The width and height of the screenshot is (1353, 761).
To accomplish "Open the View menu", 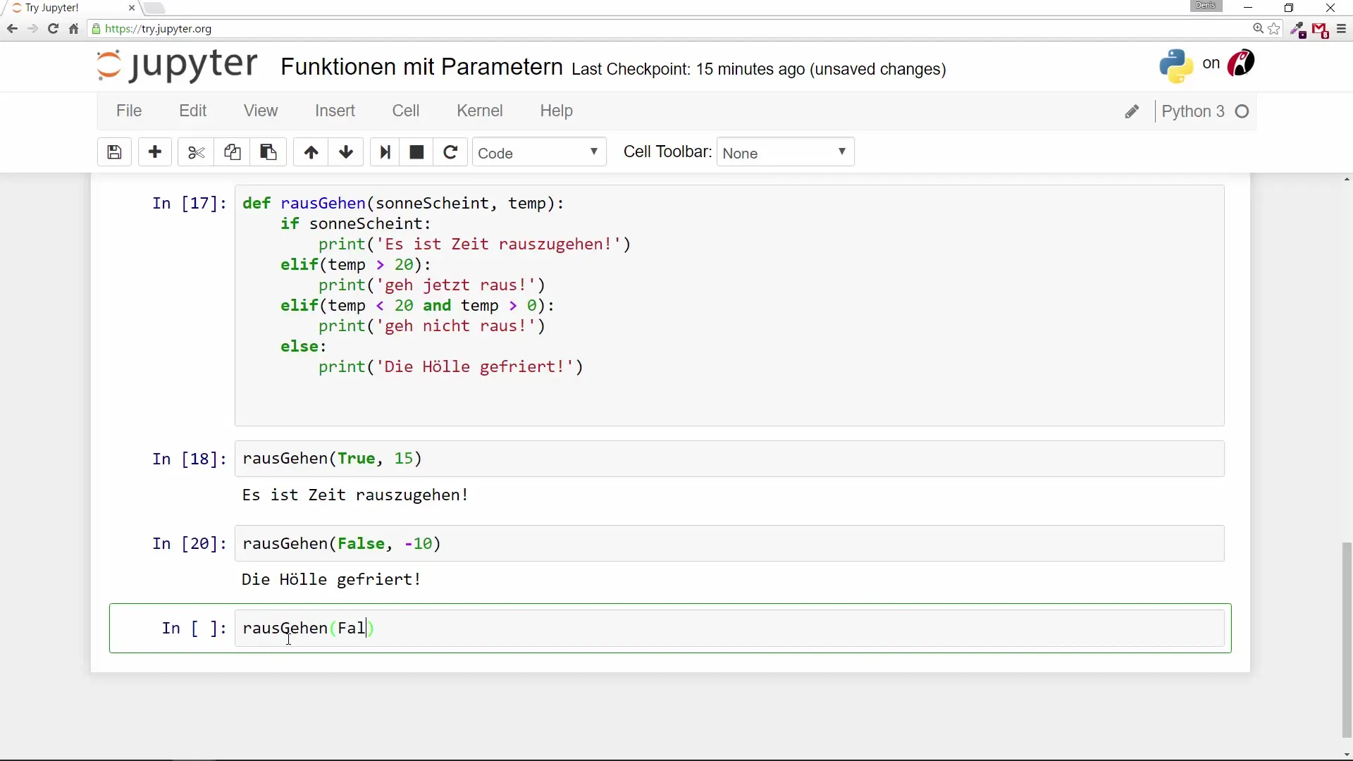I will pyautogui.click(x=261, y=111).
